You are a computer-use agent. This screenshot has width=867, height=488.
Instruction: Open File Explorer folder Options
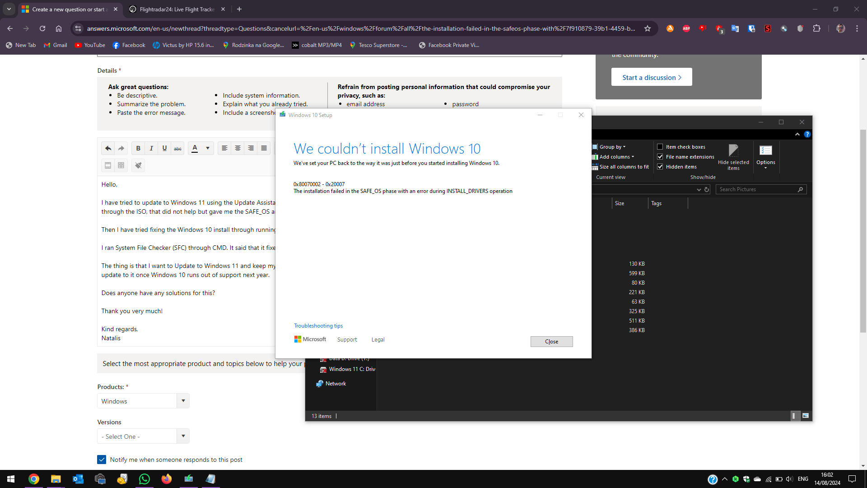[766, 154]
